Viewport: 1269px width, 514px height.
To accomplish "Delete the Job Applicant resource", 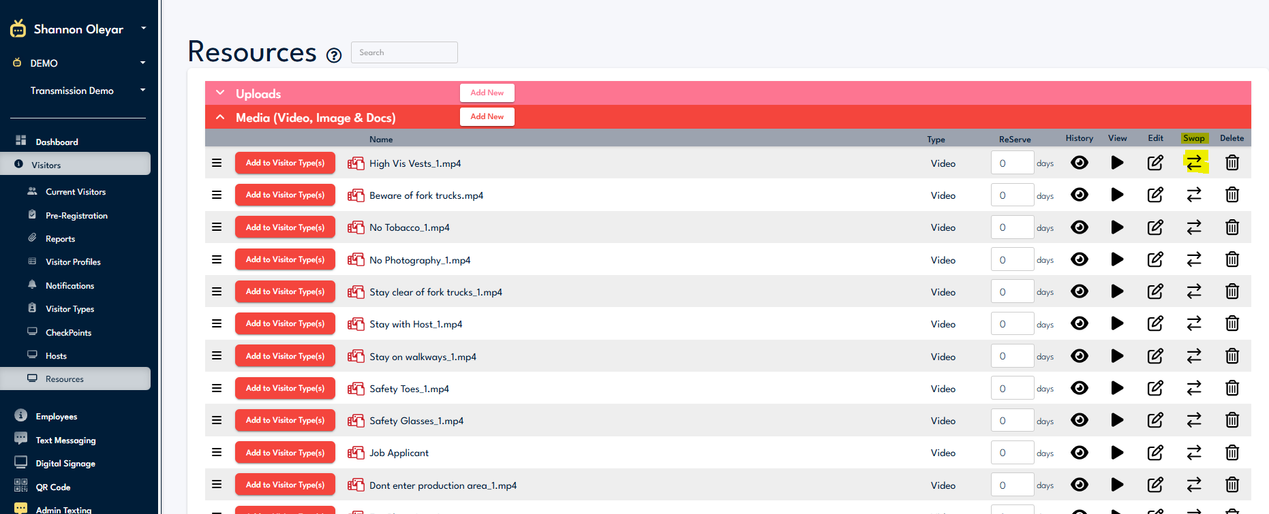I will pos(1232,452).
